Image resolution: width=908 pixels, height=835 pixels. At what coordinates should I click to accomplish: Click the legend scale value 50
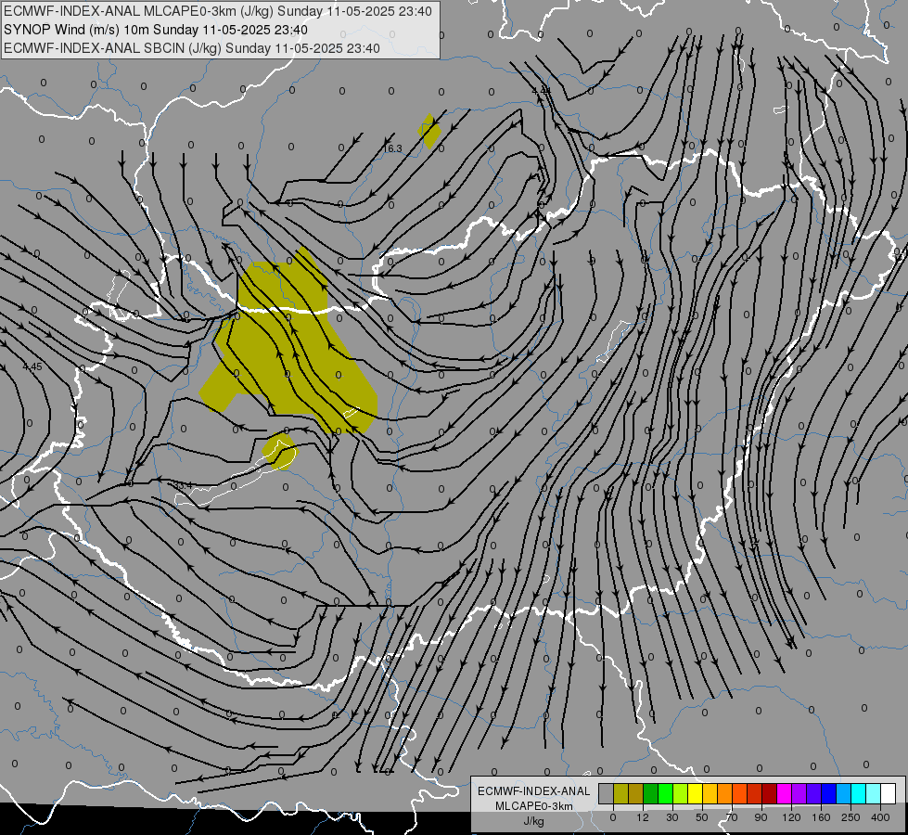(x=702, y=817)
